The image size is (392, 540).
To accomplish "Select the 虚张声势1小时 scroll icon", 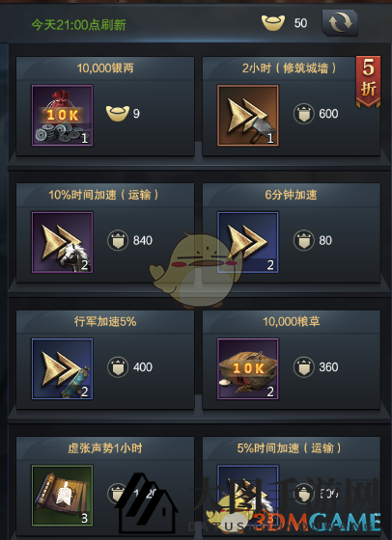I will [x=63, y=496].
